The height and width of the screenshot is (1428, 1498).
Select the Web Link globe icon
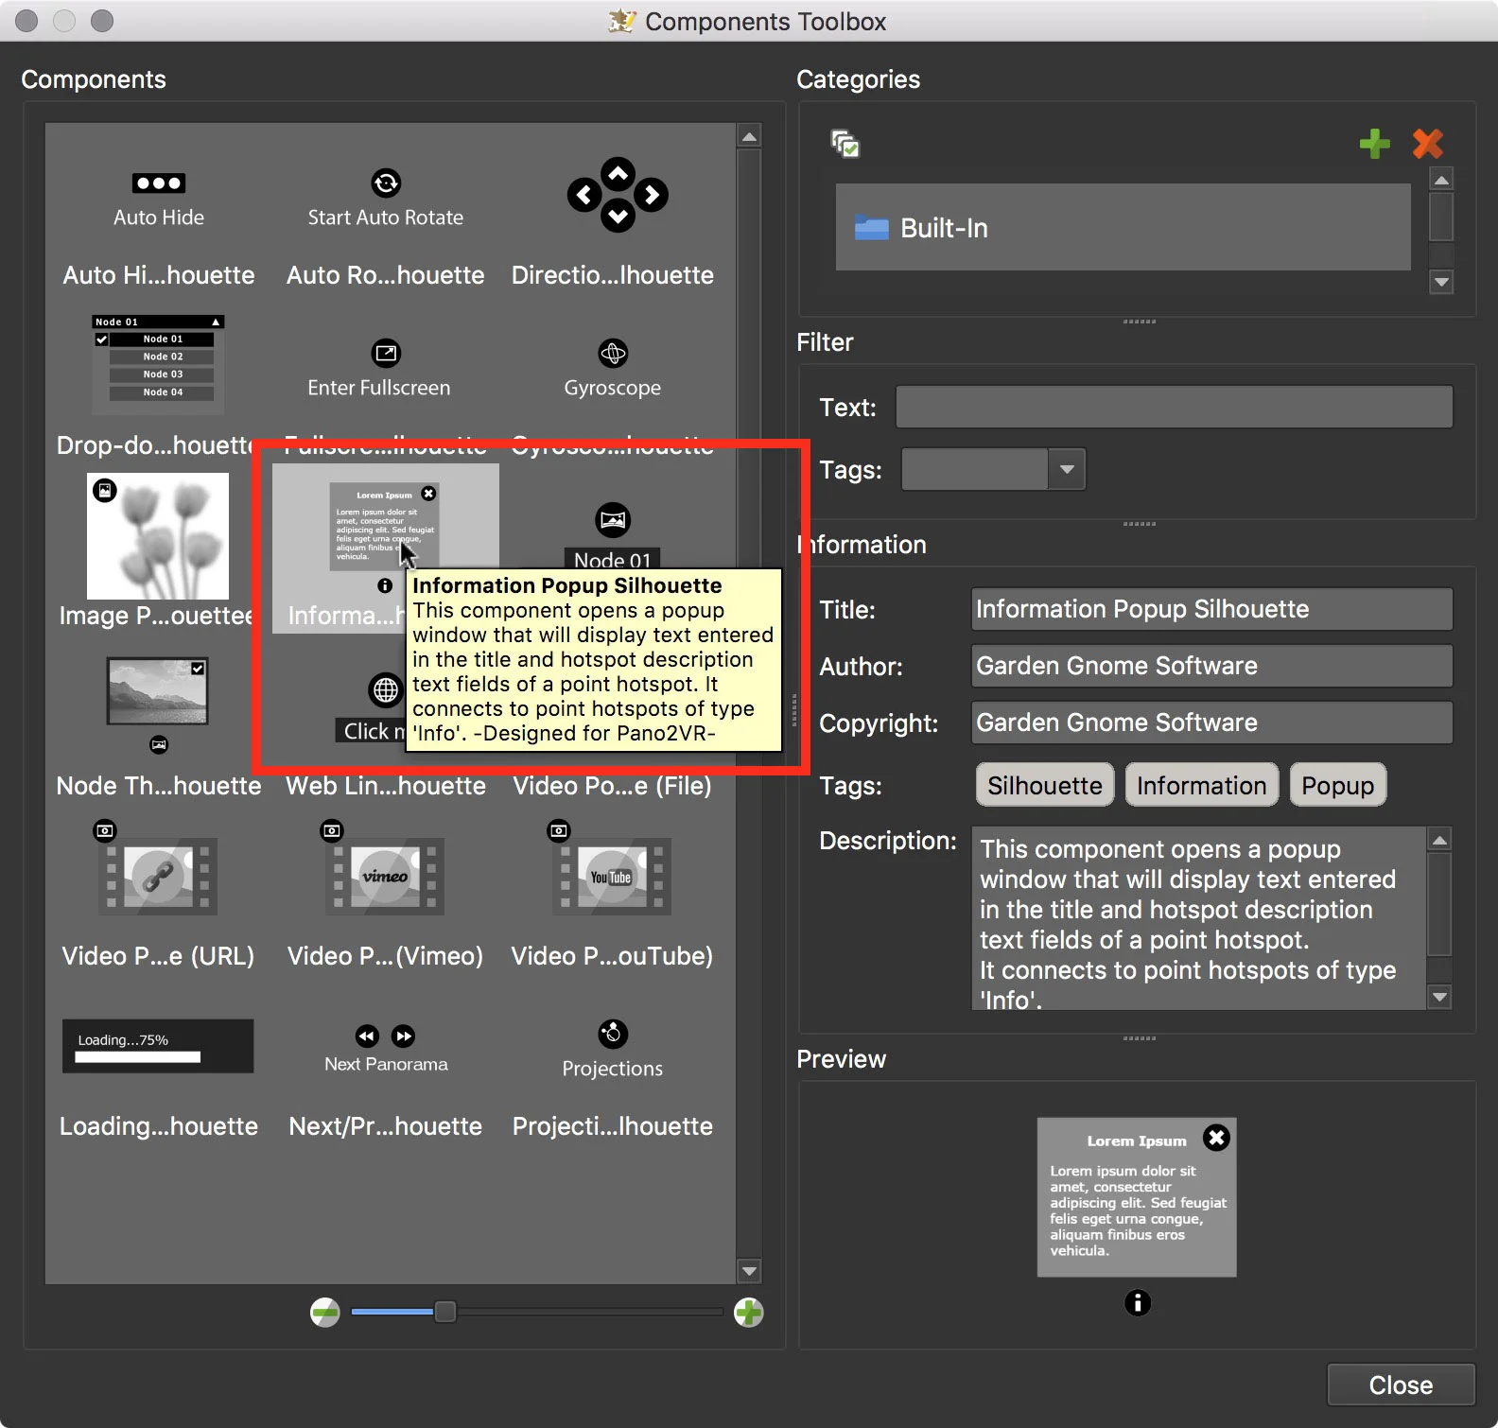(385, 690)
